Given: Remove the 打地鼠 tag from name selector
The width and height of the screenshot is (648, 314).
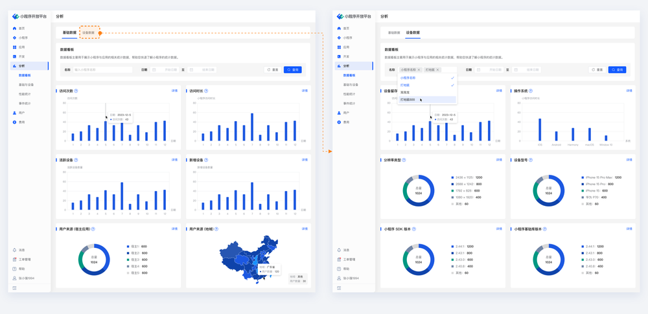Looking at the screenshot, I should (x=438, y=70).
